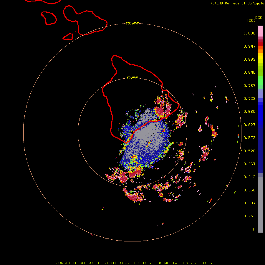Select the 0.573 scale value
Image resolution: width=265 pixels, height=265 pixels.
click(249, 138)
